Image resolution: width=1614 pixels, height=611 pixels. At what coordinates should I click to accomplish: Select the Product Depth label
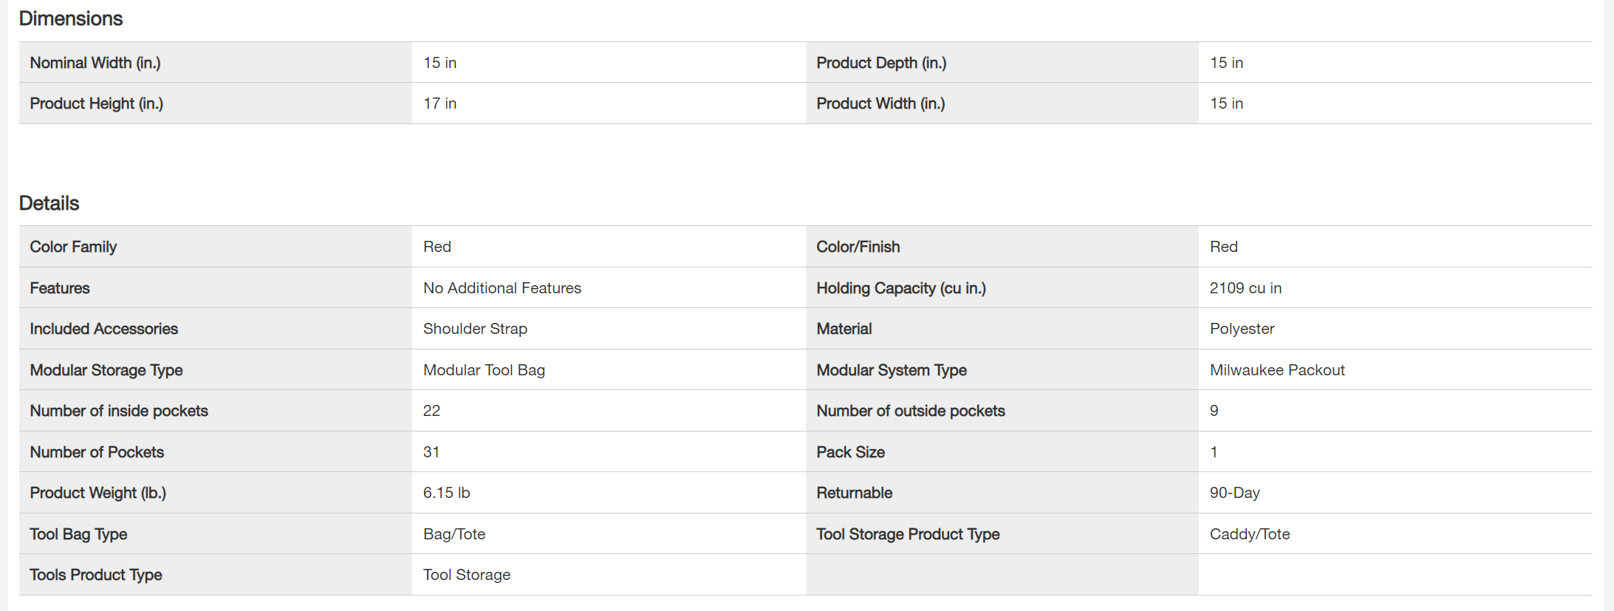881,63
